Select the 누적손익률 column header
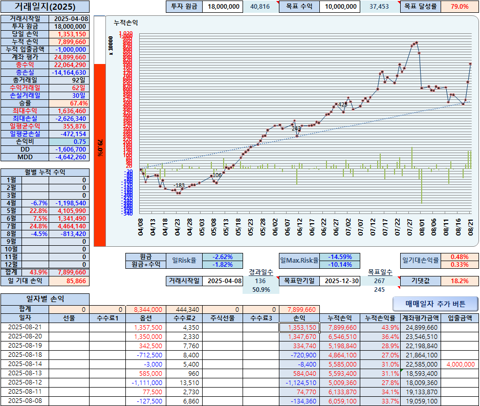 pos(380,318)
